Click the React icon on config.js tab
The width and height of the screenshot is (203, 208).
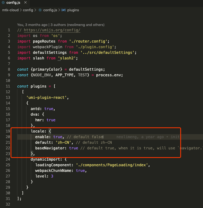pos(3,2)
